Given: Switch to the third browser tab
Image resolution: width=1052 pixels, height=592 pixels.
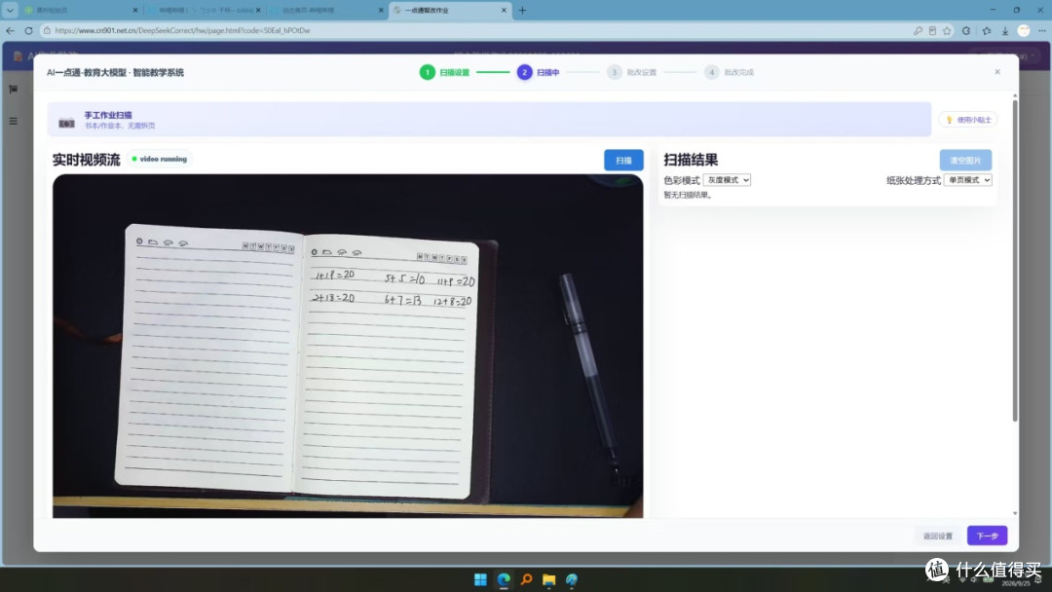Looking at the screenshot, I should click(326, 10).
